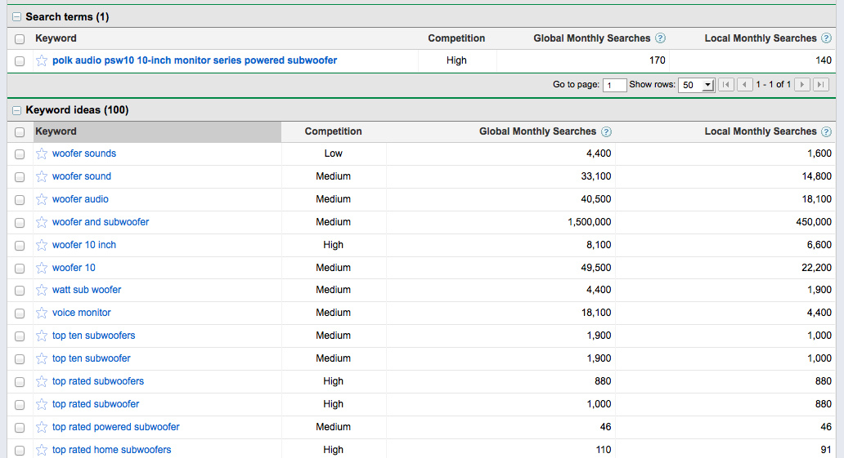
Task: Open the 'voice monitor' keyword link
Action: coord(81,313)
